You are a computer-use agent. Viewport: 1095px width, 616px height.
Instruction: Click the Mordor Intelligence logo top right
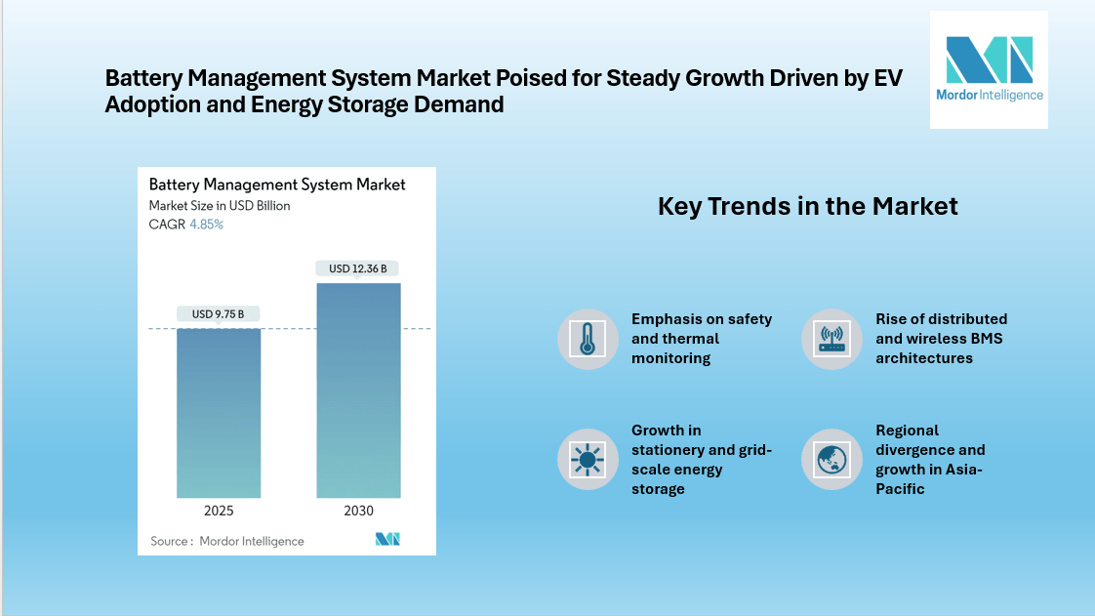[989, 69]
